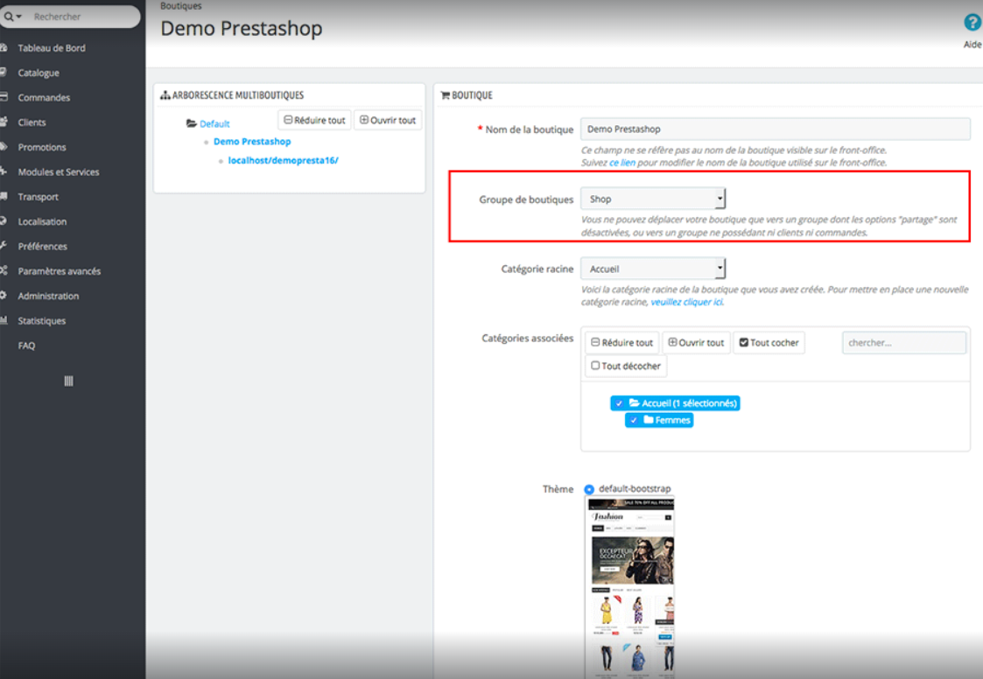983x679 pixels.
Task: Follow the 'ce lien' link
Action: tap(621, 163)
